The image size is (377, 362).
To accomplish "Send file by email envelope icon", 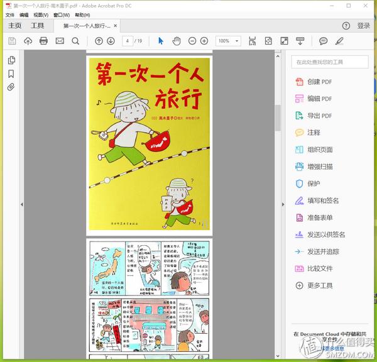I will (x=60, y=41).
